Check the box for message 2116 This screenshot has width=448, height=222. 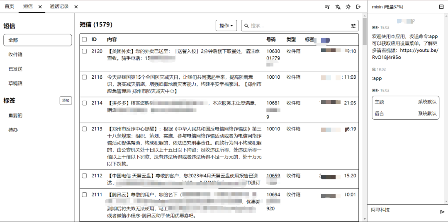84,77
